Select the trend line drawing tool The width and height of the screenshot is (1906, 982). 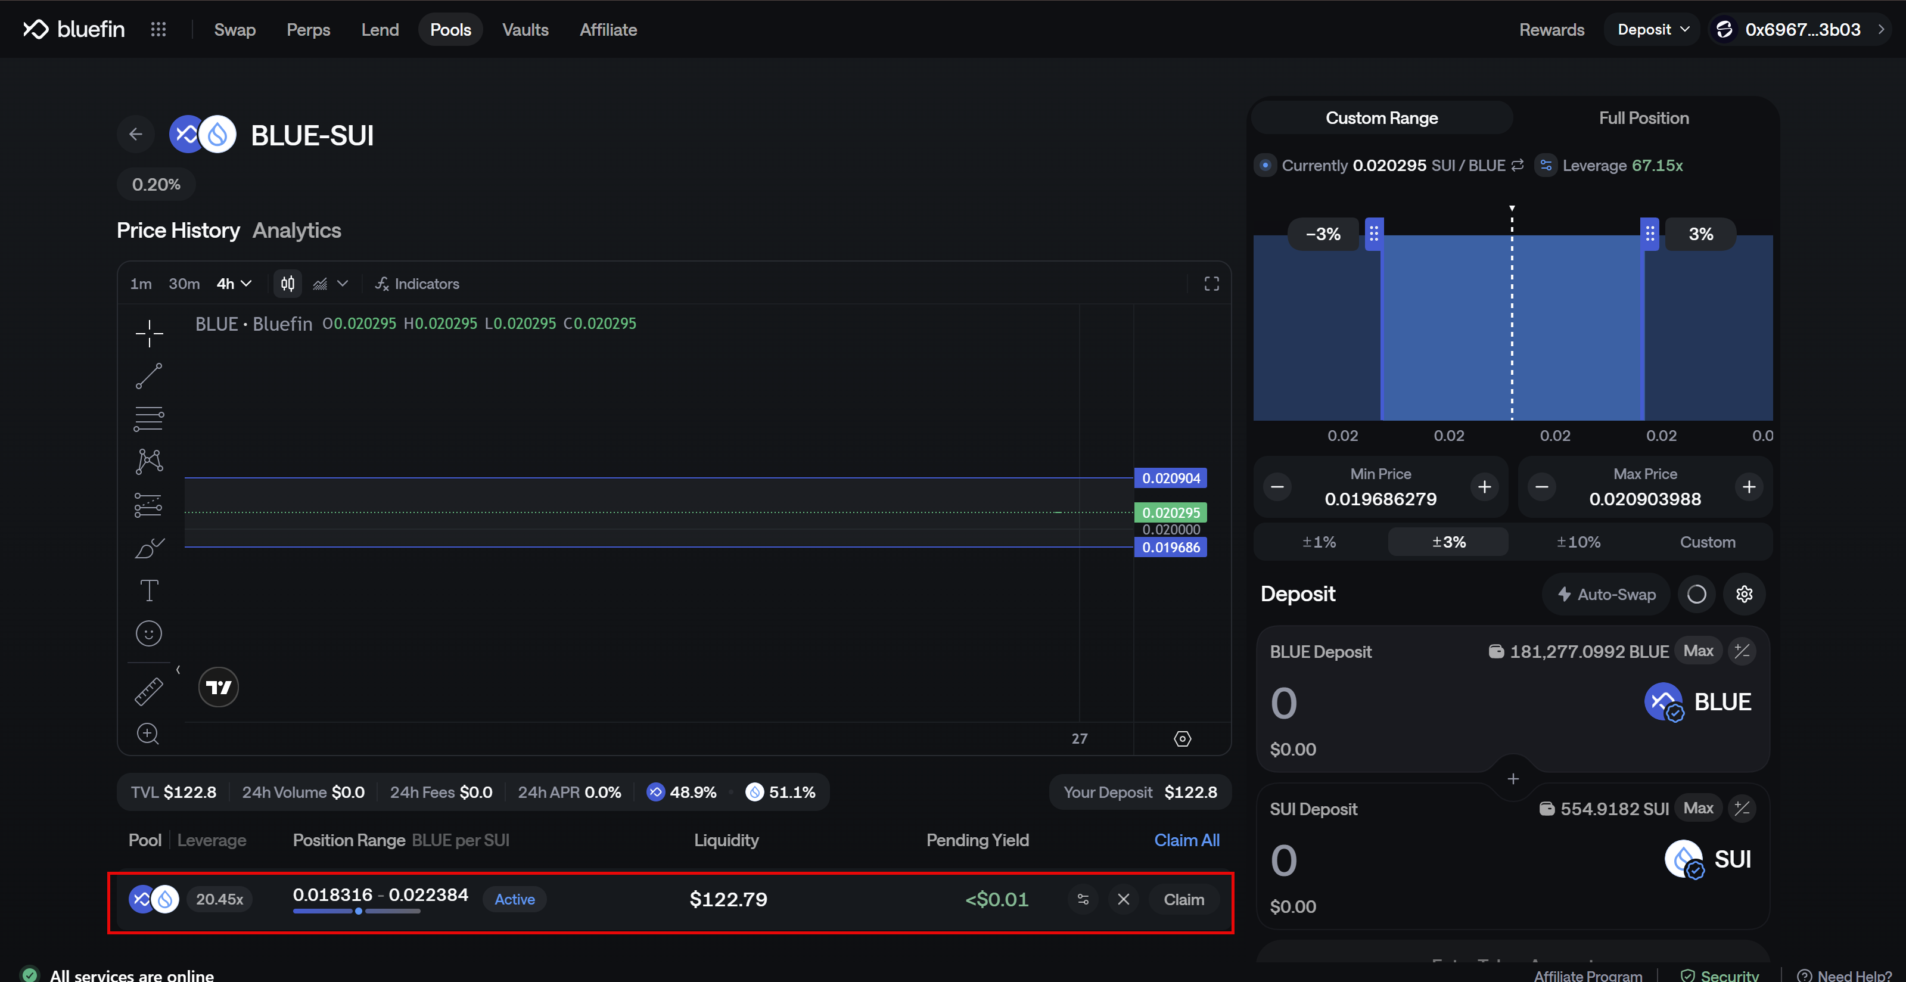tap(149, 376)
